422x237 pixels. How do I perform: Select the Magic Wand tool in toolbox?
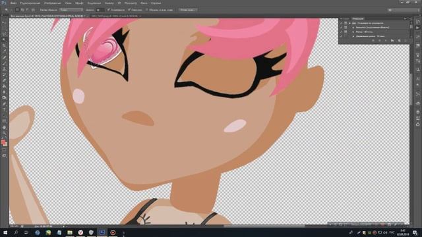point(4,39)
